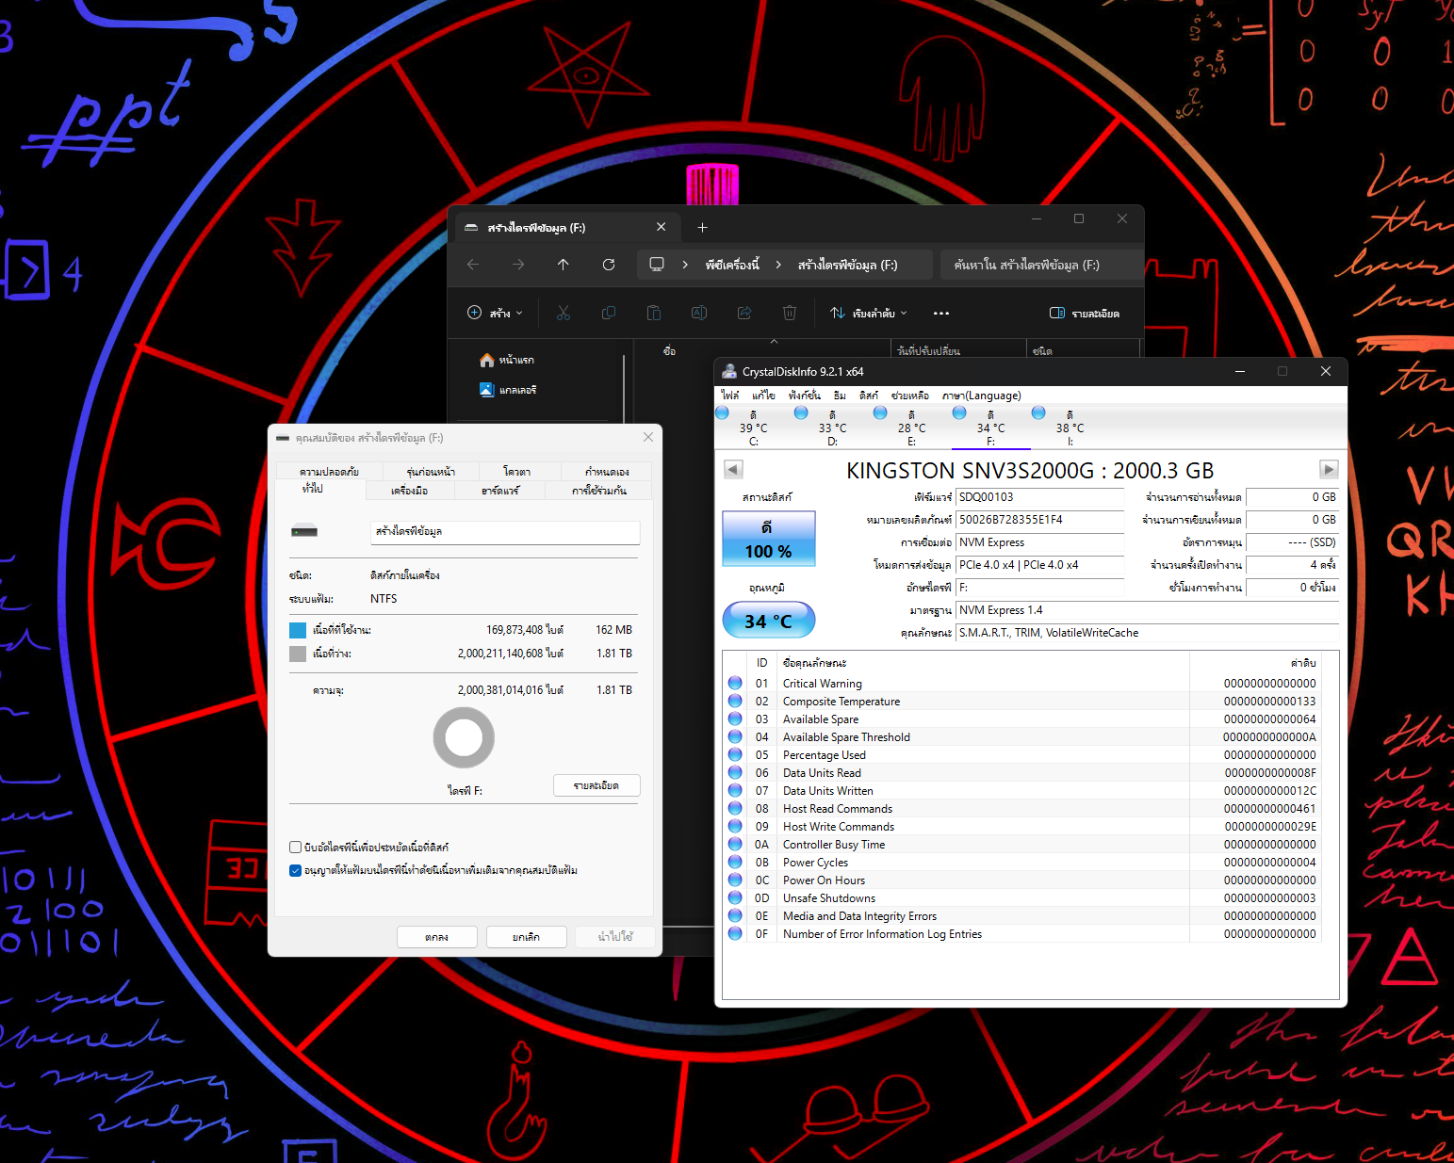Toggle รายละเอียด (Details) pane in Explorer toolbar

coord(1085,313)
